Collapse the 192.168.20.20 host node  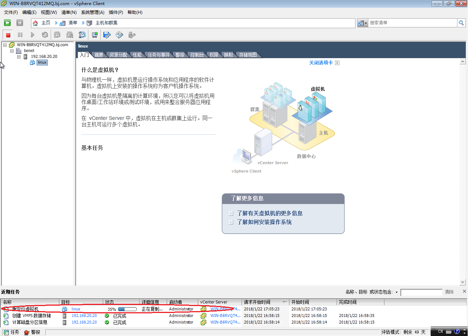coord(19,57)
